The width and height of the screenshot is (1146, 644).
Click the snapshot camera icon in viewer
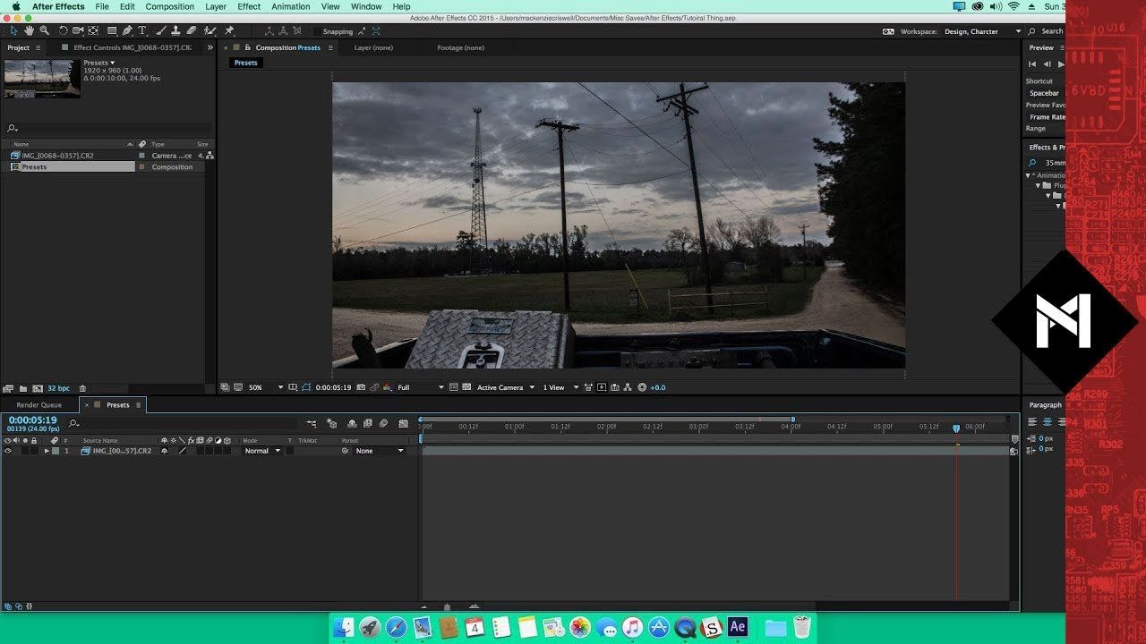pyautogui.click(x=361, y=387)
